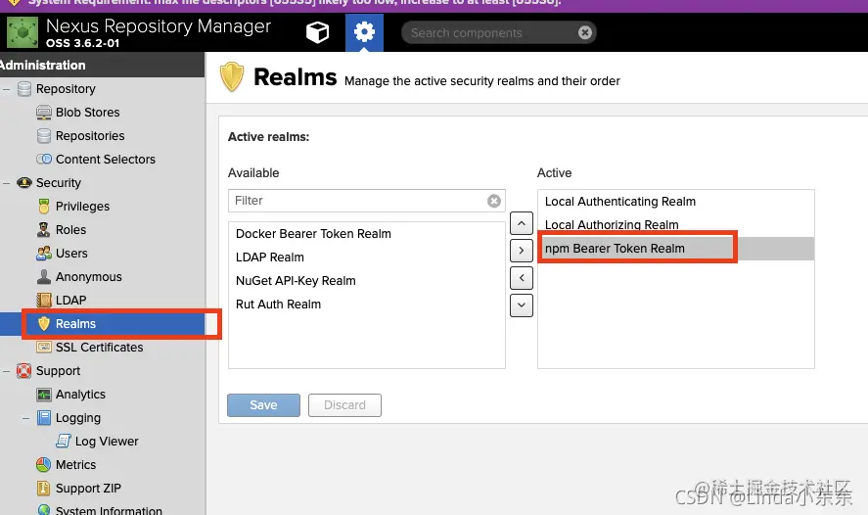
Task: Go to Users settings
Action: [71, 253]
